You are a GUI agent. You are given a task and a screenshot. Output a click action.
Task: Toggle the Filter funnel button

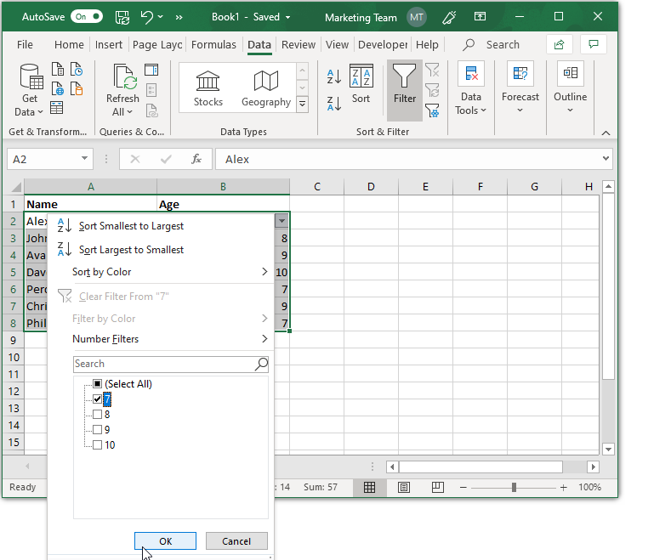coord(405,90)
